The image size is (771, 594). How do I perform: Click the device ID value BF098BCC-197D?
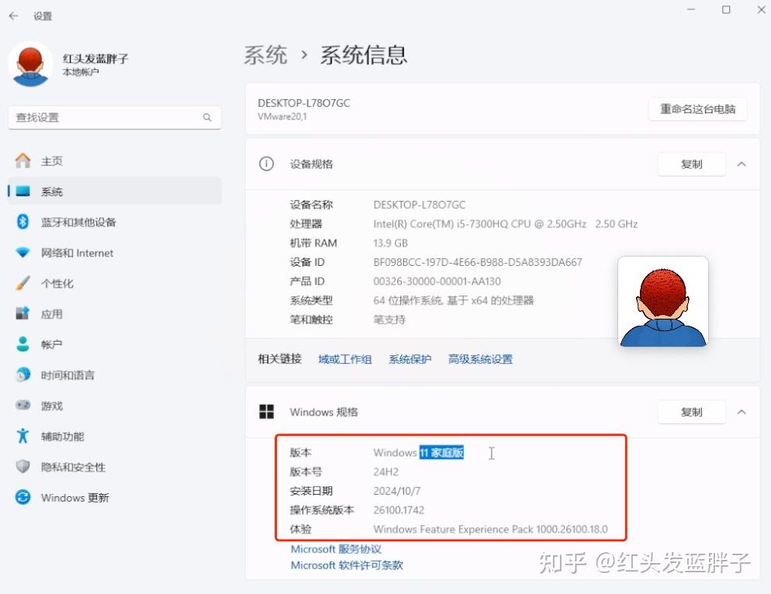[478, 262]
